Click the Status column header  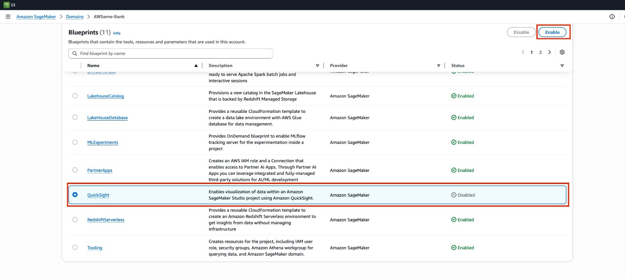pyautogui.click(x=458, y=65)
